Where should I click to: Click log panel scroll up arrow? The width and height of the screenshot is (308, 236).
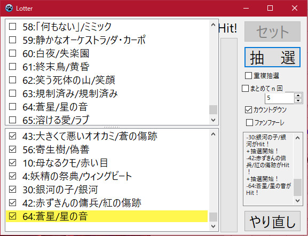(x=297, y=138)
